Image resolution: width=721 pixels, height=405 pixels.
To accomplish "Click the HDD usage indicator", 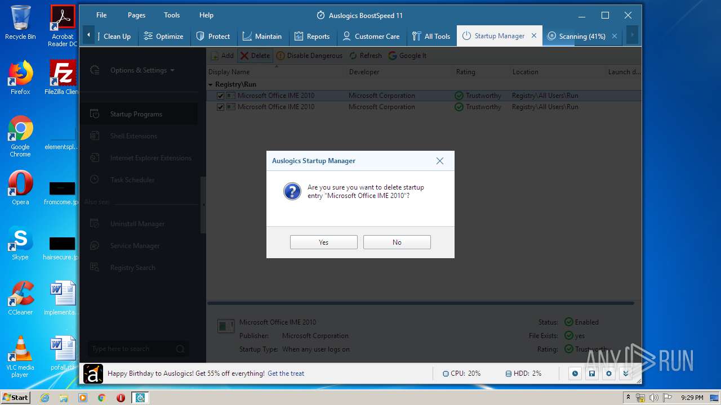I will point(523,373).
